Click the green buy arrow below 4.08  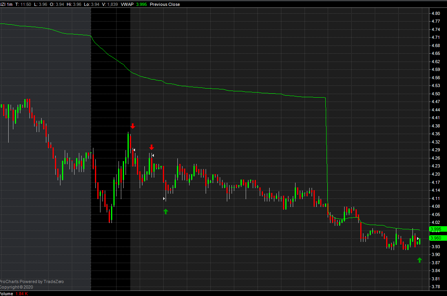click(x=166, y=211)
